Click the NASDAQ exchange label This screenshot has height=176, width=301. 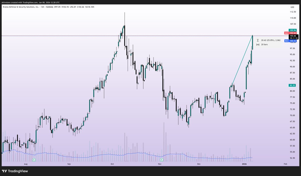[x=49, y=7]
